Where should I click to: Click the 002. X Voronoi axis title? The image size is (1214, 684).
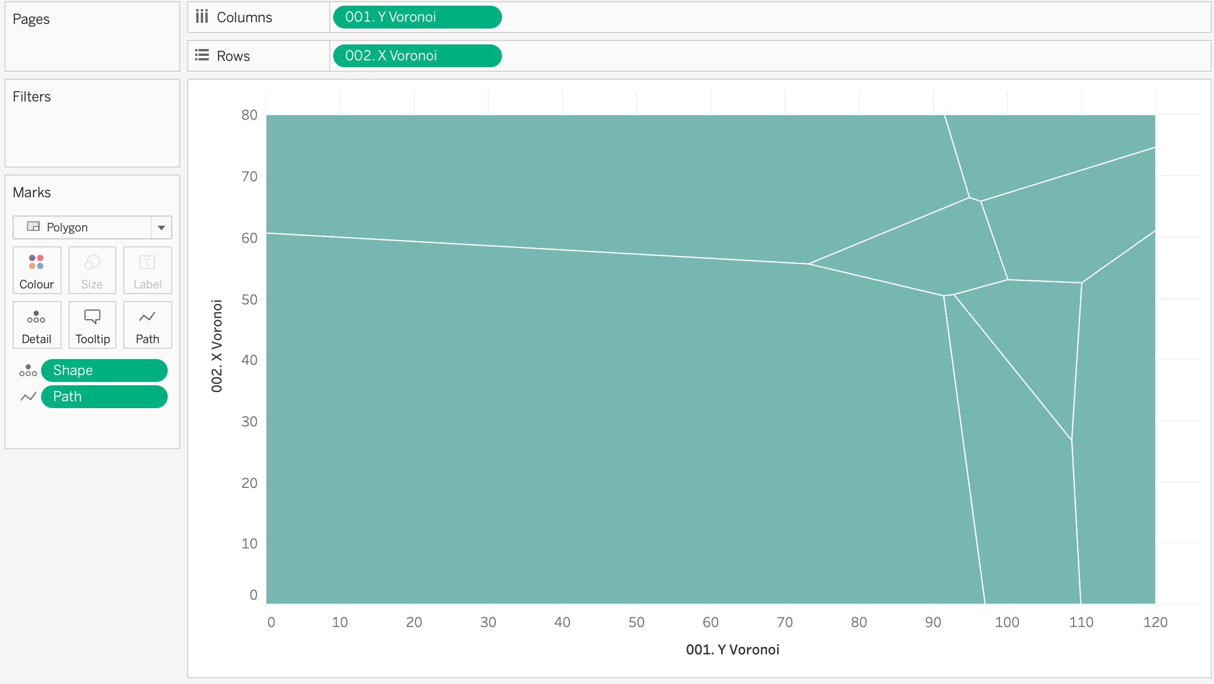217,346
